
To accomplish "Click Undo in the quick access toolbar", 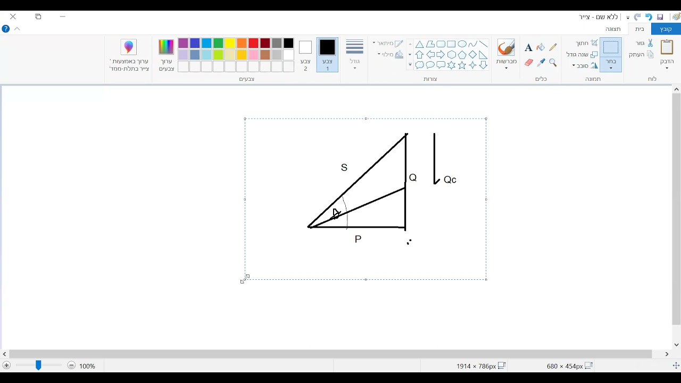I will point(649,17).
